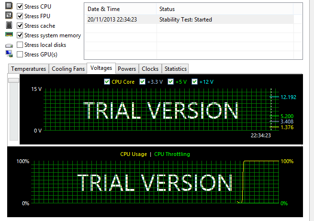Click the green memory module icon
Image resolution: width=314 pixels, height=221 pixels.
9,35
